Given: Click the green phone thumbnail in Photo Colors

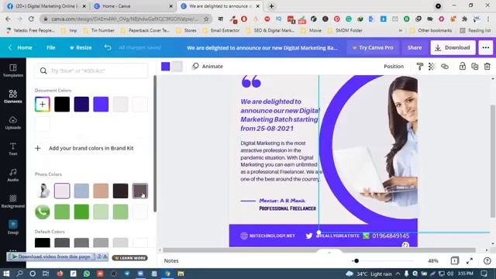Looking at the screenshot, I should [43, 212].
